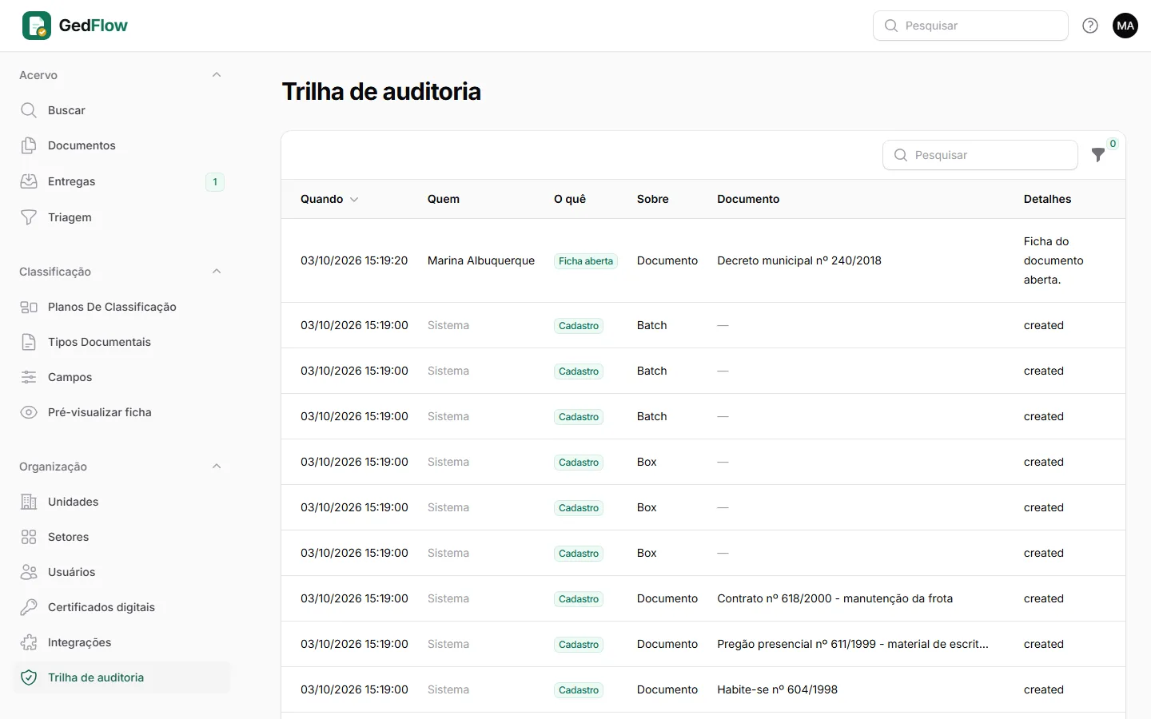Click the Triagem funnel icon

pos(29,217)
